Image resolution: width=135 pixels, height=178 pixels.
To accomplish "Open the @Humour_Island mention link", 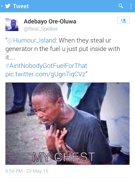I will pos(31,40).
